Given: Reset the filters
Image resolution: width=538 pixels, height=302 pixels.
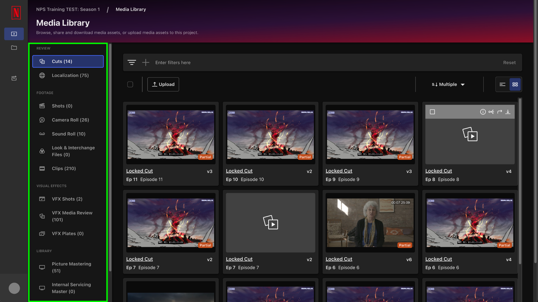Looking at the screenshot, I should (509, 63).
